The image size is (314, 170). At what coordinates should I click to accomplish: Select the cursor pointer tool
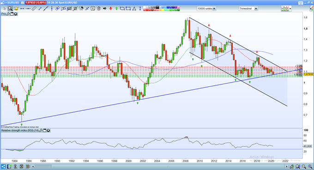point(5,9)
